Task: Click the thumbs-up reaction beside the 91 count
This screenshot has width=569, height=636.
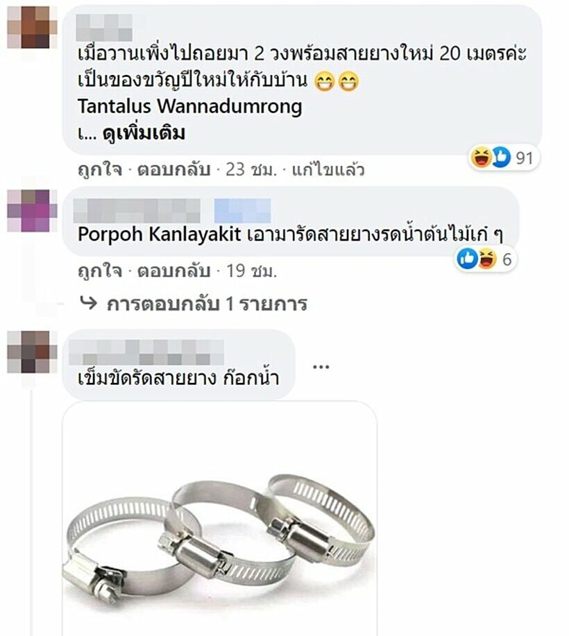Action: 501,157
